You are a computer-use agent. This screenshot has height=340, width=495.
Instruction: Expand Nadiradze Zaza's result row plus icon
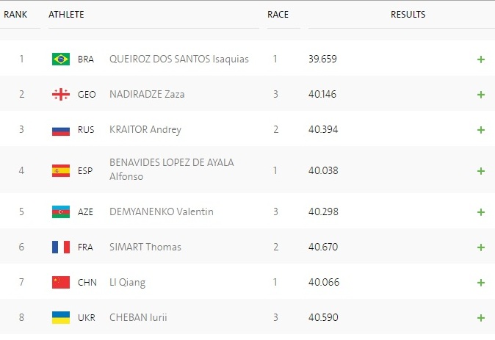tap(481, 95)
